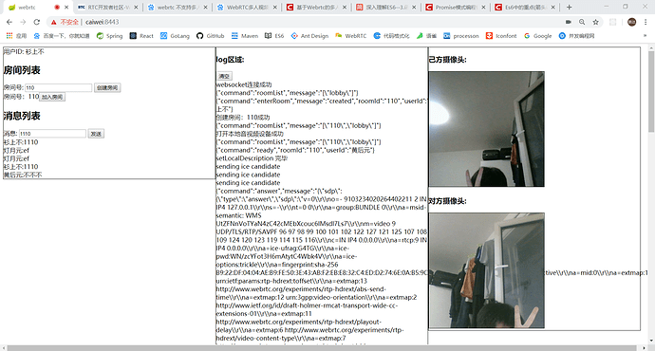Screen dimensions: 655x351
Task: Click the log line '打开本地音视频设备成功'
Action: pyautogui.click(x=250, y=134)
